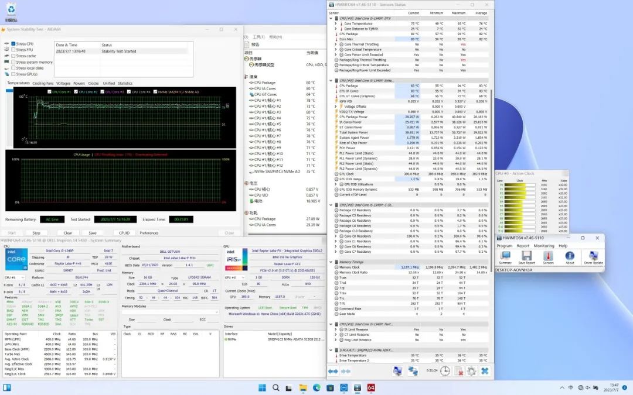Uncheck the Stress CPU checkbox
The width and height of the screenshot is (633, 395).
(13, 44)
